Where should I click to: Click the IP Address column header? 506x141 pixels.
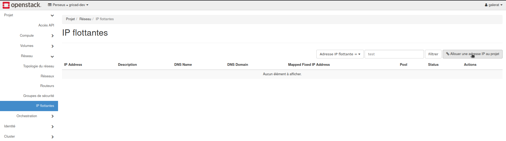tap(73, 65)
